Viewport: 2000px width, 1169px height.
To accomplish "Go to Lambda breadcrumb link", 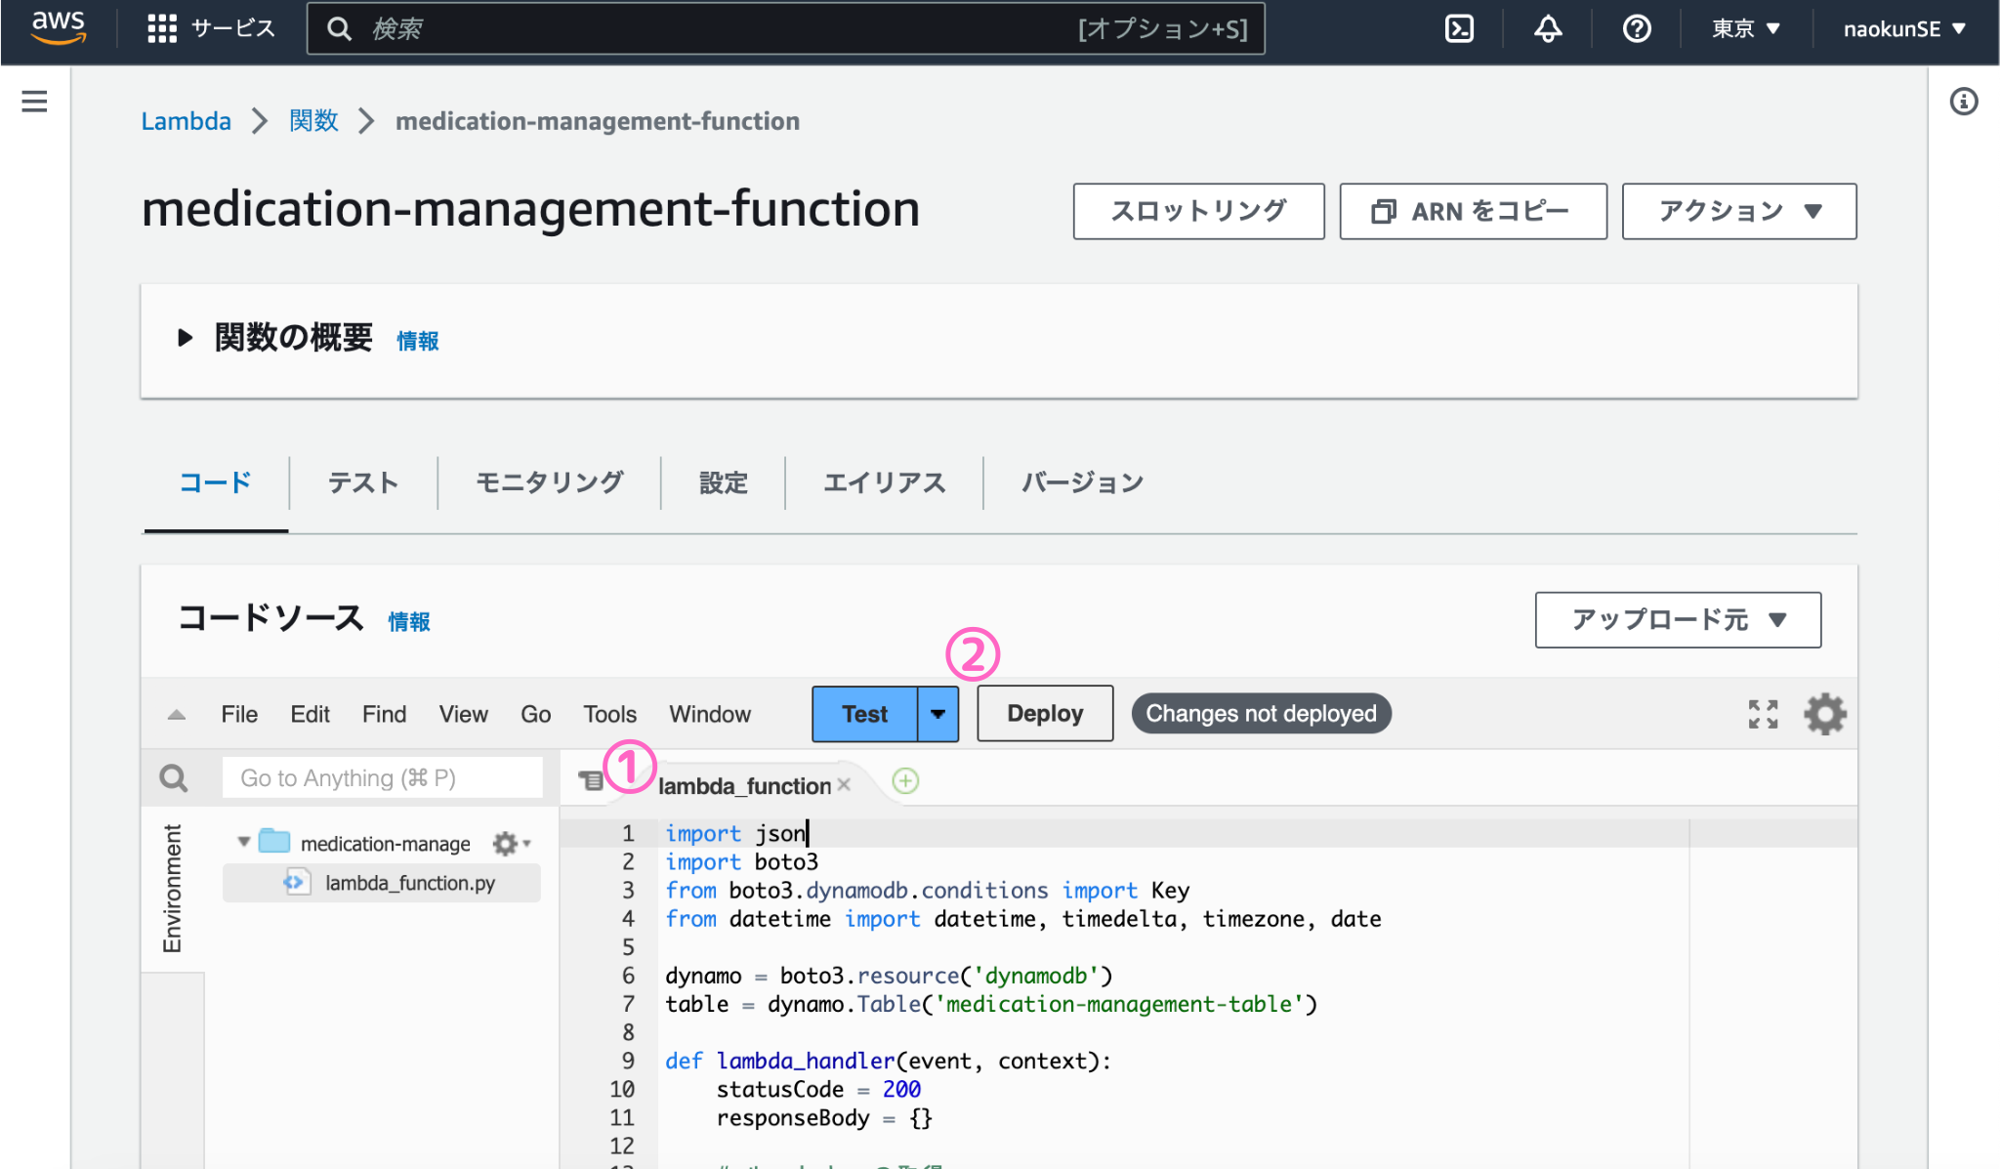I will point(186,121).
